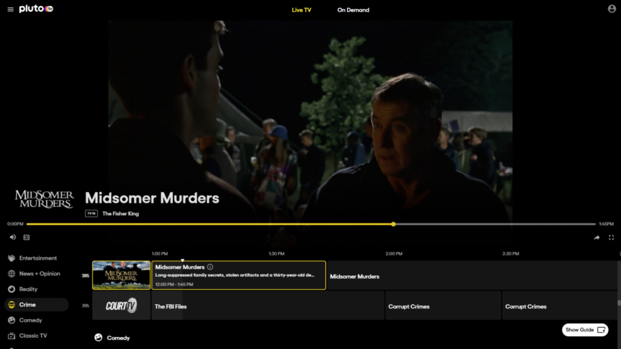This screenshot has width=621, height=349.
Task: Click the 1:30 PM timeline label
Action: tap(277, 254)
